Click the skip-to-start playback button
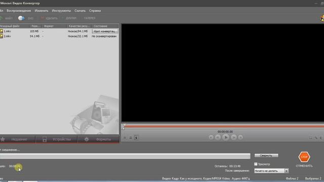This screenshot has width=324, height=182. click(211, 137)
